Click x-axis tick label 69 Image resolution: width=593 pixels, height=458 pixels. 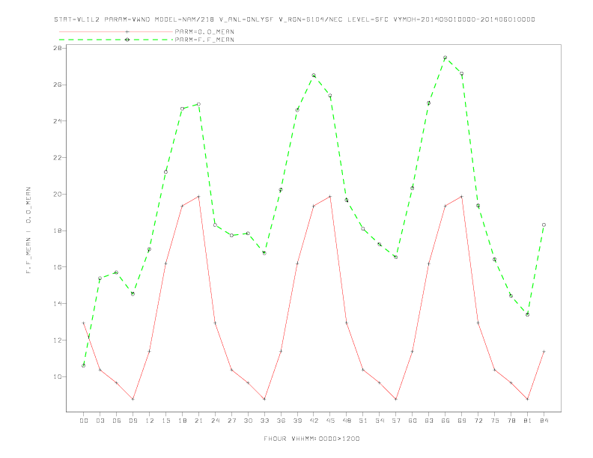(462, 421)
